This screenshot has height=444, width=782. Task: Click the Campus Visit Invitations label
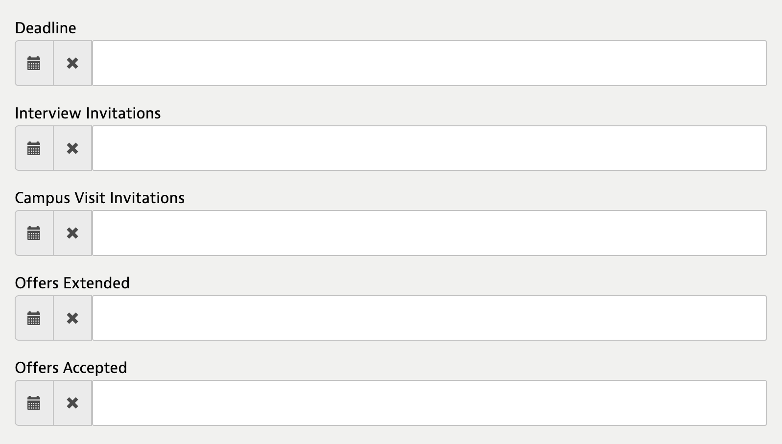click(99, 198)
